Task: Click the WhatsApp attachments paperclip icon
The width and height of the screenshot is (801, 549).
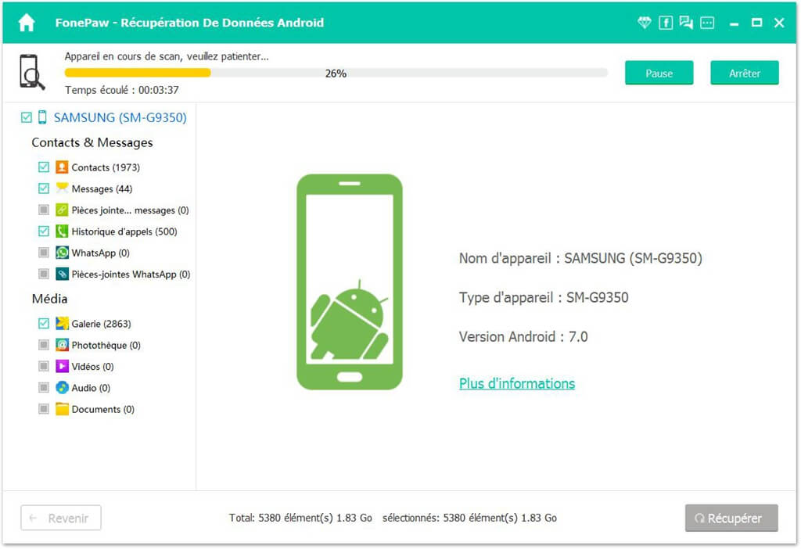Action: (62, 274)
